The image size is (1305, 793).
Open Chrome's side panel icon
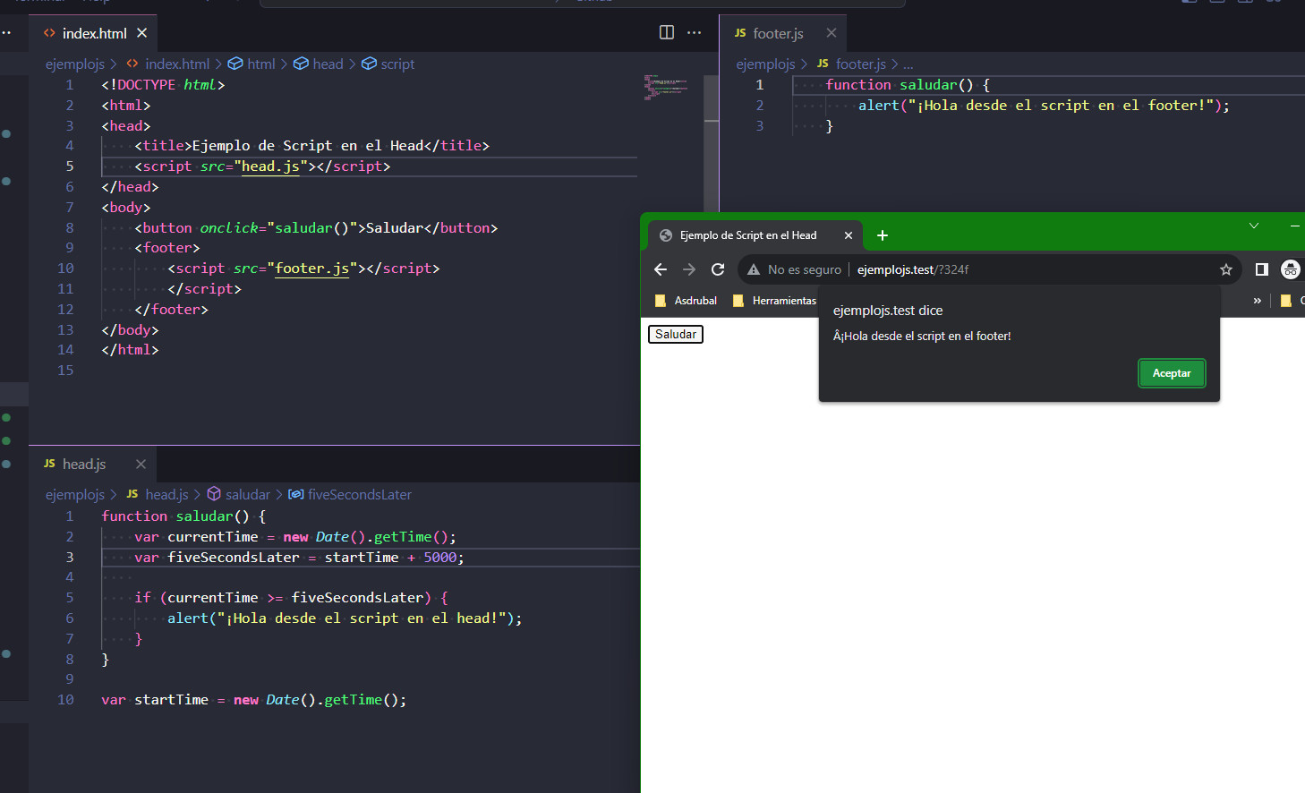1262,269
